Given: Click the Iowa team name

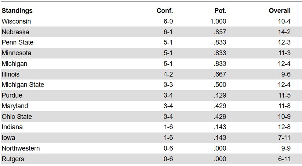Looking at the screenshot, I should [x=8, y=137].
